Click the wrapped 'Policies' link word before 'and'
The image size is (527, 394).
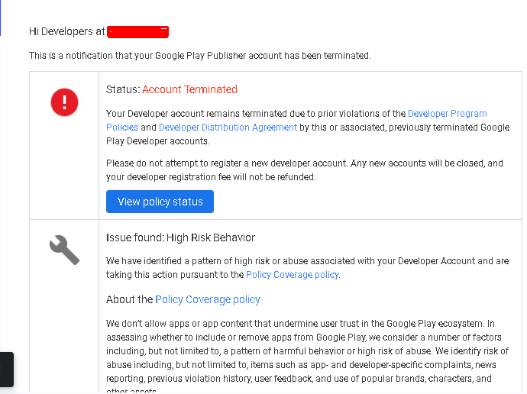122,128
